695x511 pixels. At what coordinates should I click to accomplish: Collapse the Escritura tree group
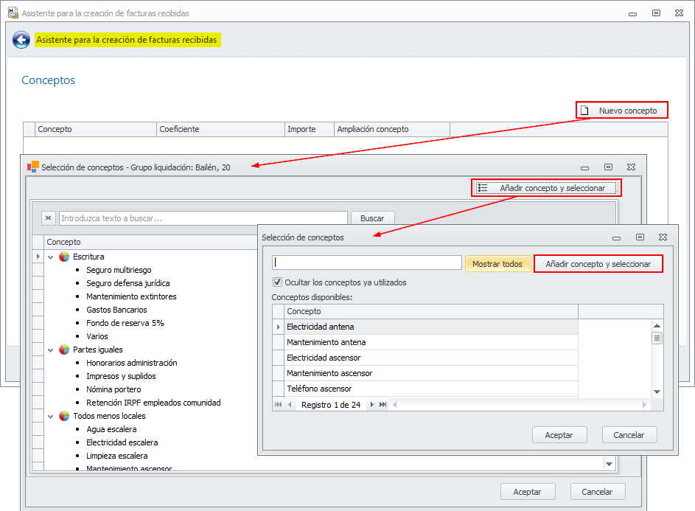[x=51, y=257]
